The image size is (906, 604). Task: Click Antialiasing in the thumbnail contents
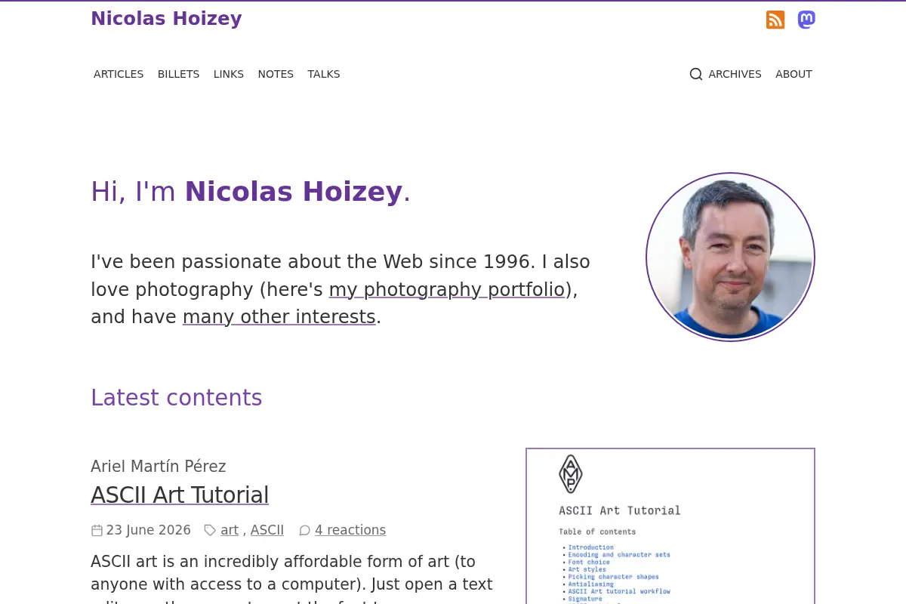590,584
